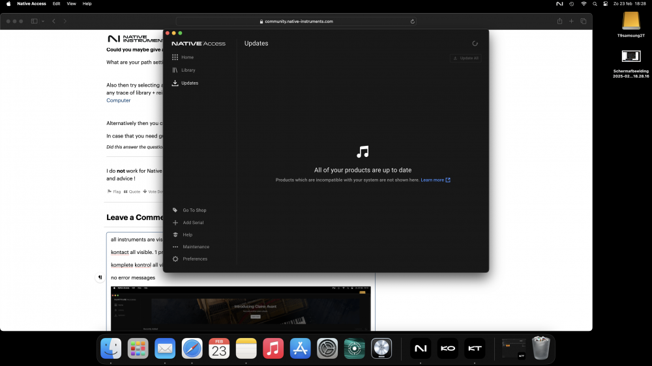Show Safari tab overview
Screen dimensions: 652x366
click(584, 21)
